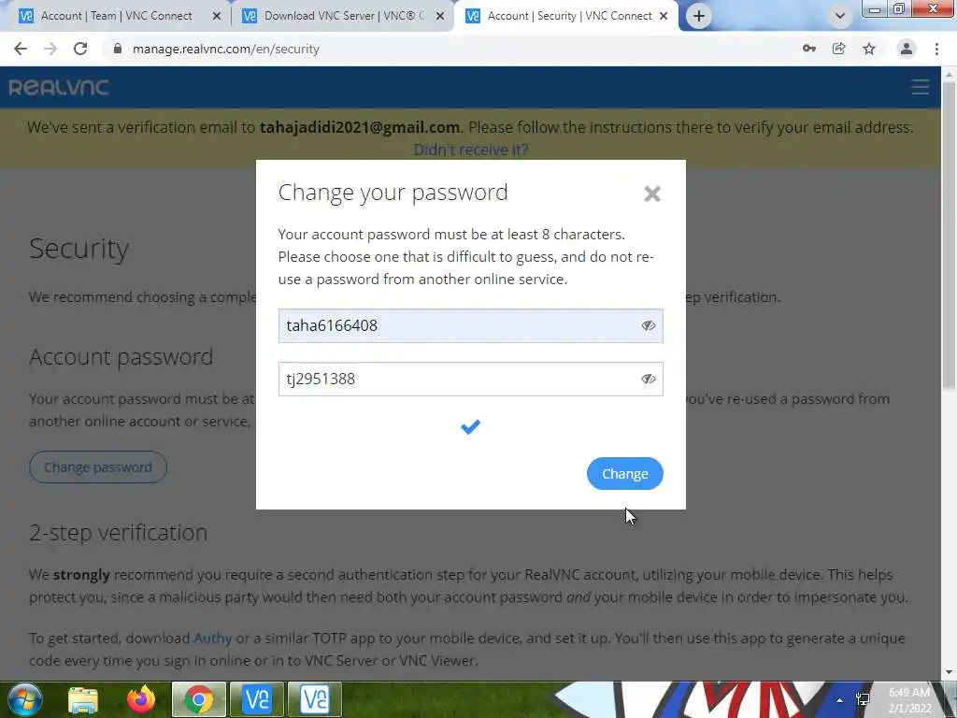Expand the Chrome tab search chevron
957x718 pixels.
click(840, 16)
